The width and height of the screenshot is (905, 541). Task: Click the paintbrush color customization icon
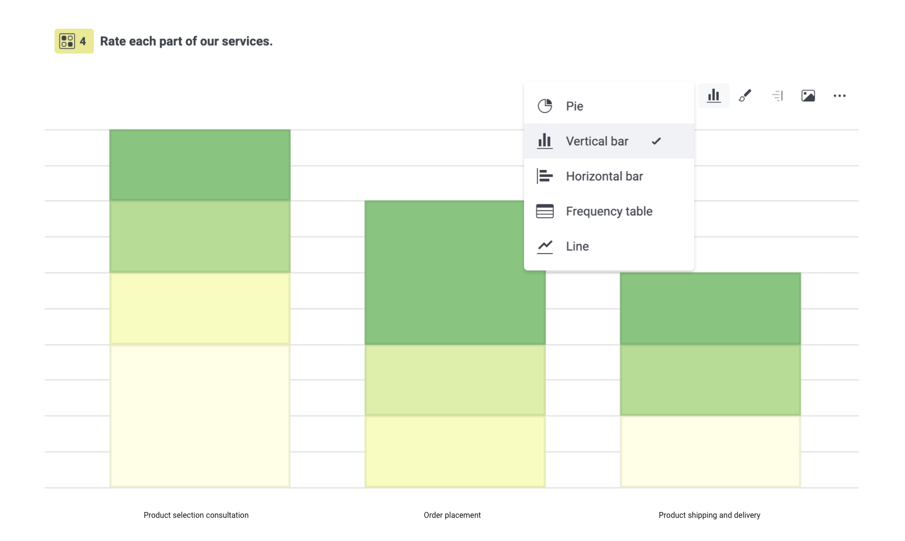coord(745,96)
